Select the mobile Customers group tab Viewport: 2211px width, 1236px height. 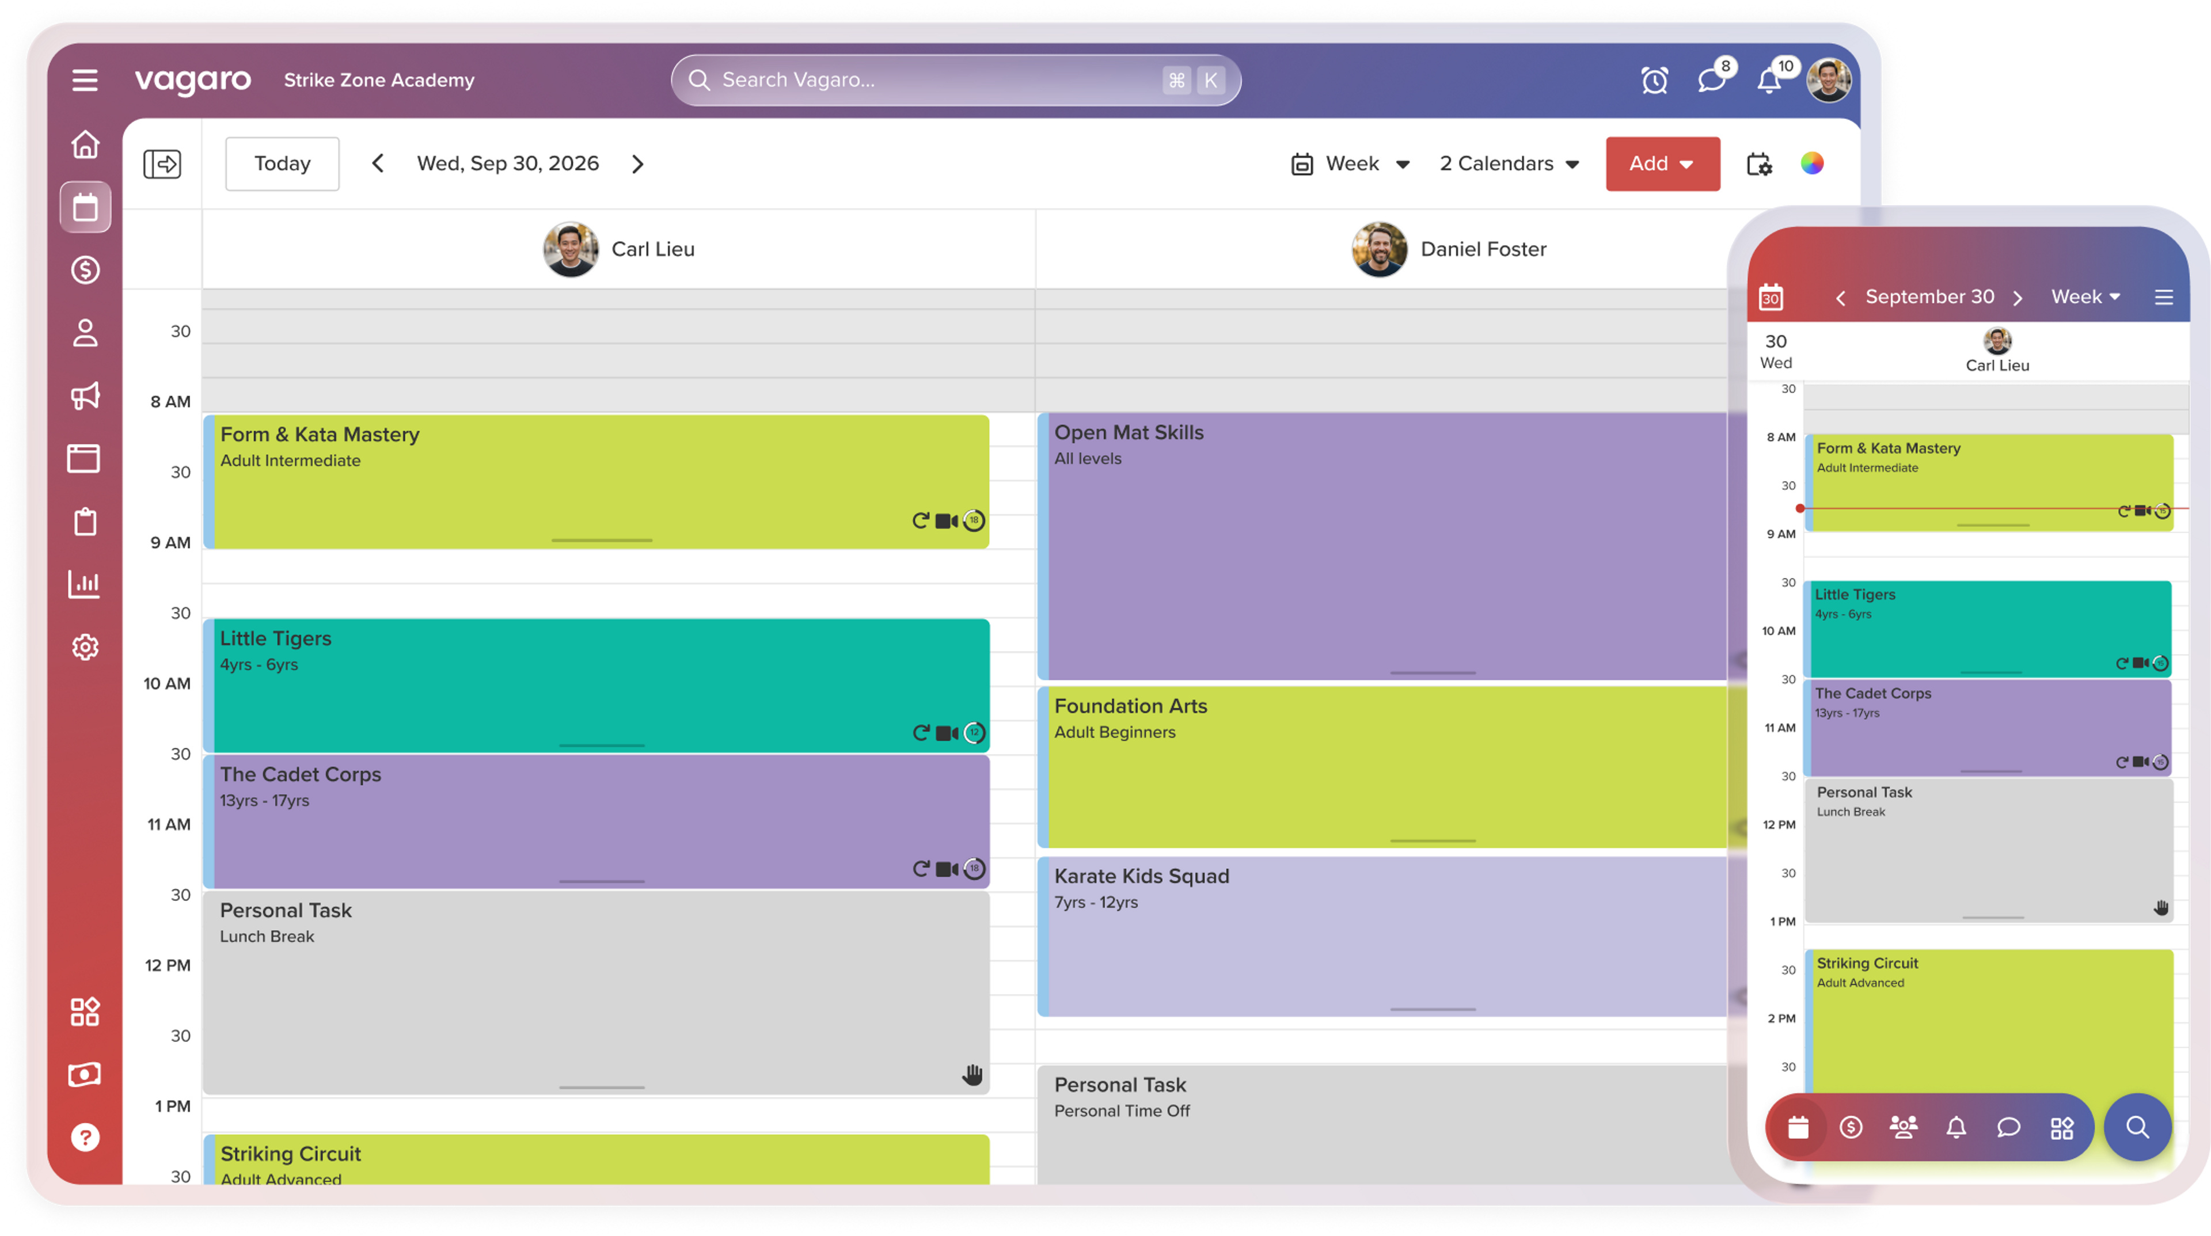tap(1904, 1127)
